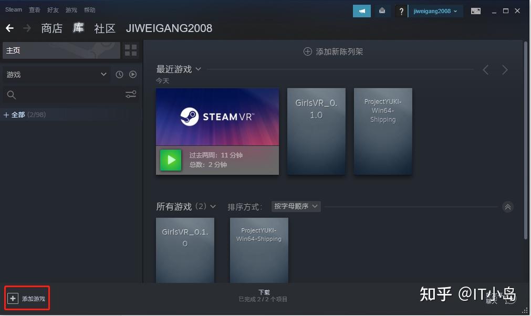Image resolution: width=531 pixels, height=316 pixels.
Task: Open the inbox envelope icon
Action: (x=382, y=11)
